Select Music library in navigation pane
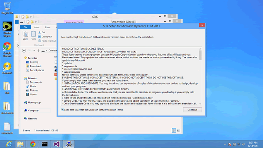Image resolution: width=263 pixels, height=148 pixels. click(31, 86)
